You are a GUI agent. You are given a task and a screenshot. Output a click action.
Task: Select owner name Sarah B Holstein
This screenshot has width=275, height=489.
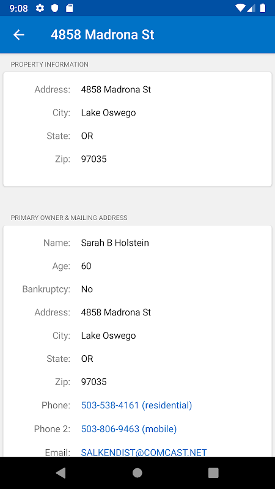point(115,243)
